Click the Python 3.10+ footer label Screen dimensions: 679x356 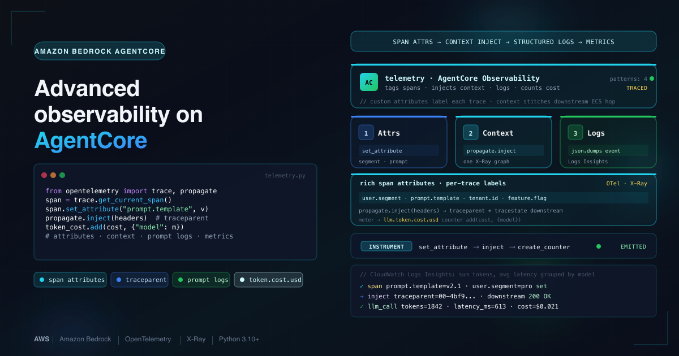click(x=239, y=339)
